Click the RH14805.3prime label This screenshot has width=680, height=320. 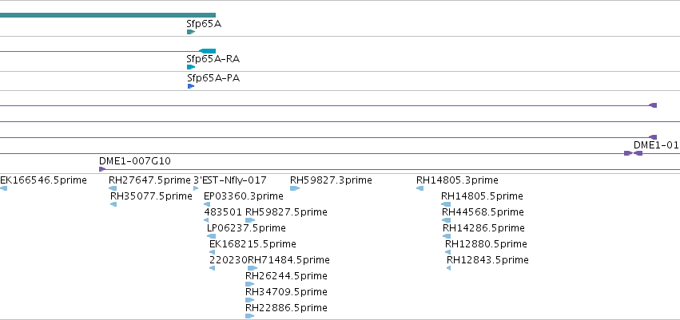click(457, 180)
